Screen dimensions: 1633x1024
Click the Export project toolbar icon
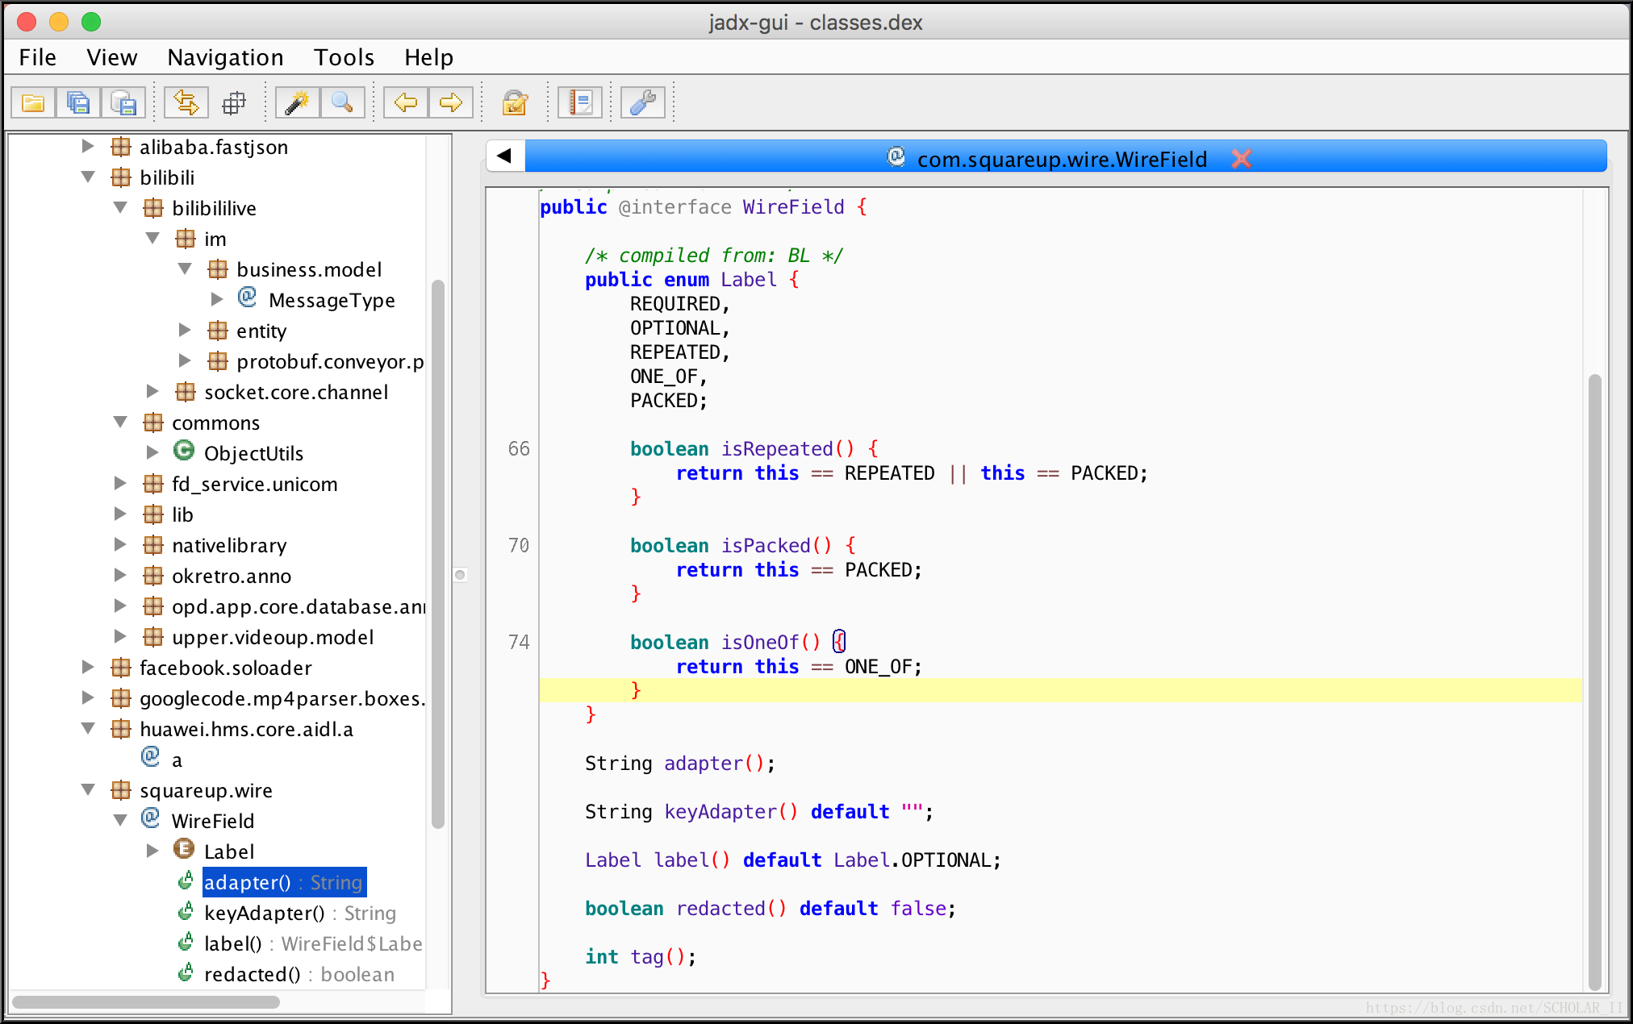[x=123, y=103]
